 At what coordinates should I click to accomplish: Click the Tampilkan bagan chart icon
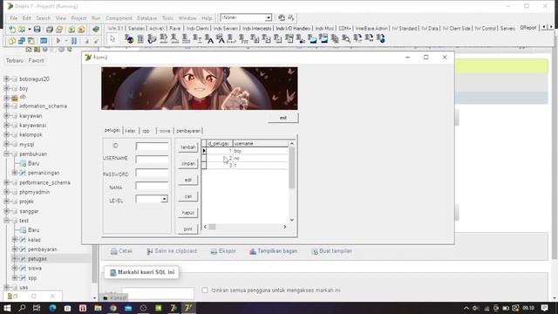click(253, 251)
